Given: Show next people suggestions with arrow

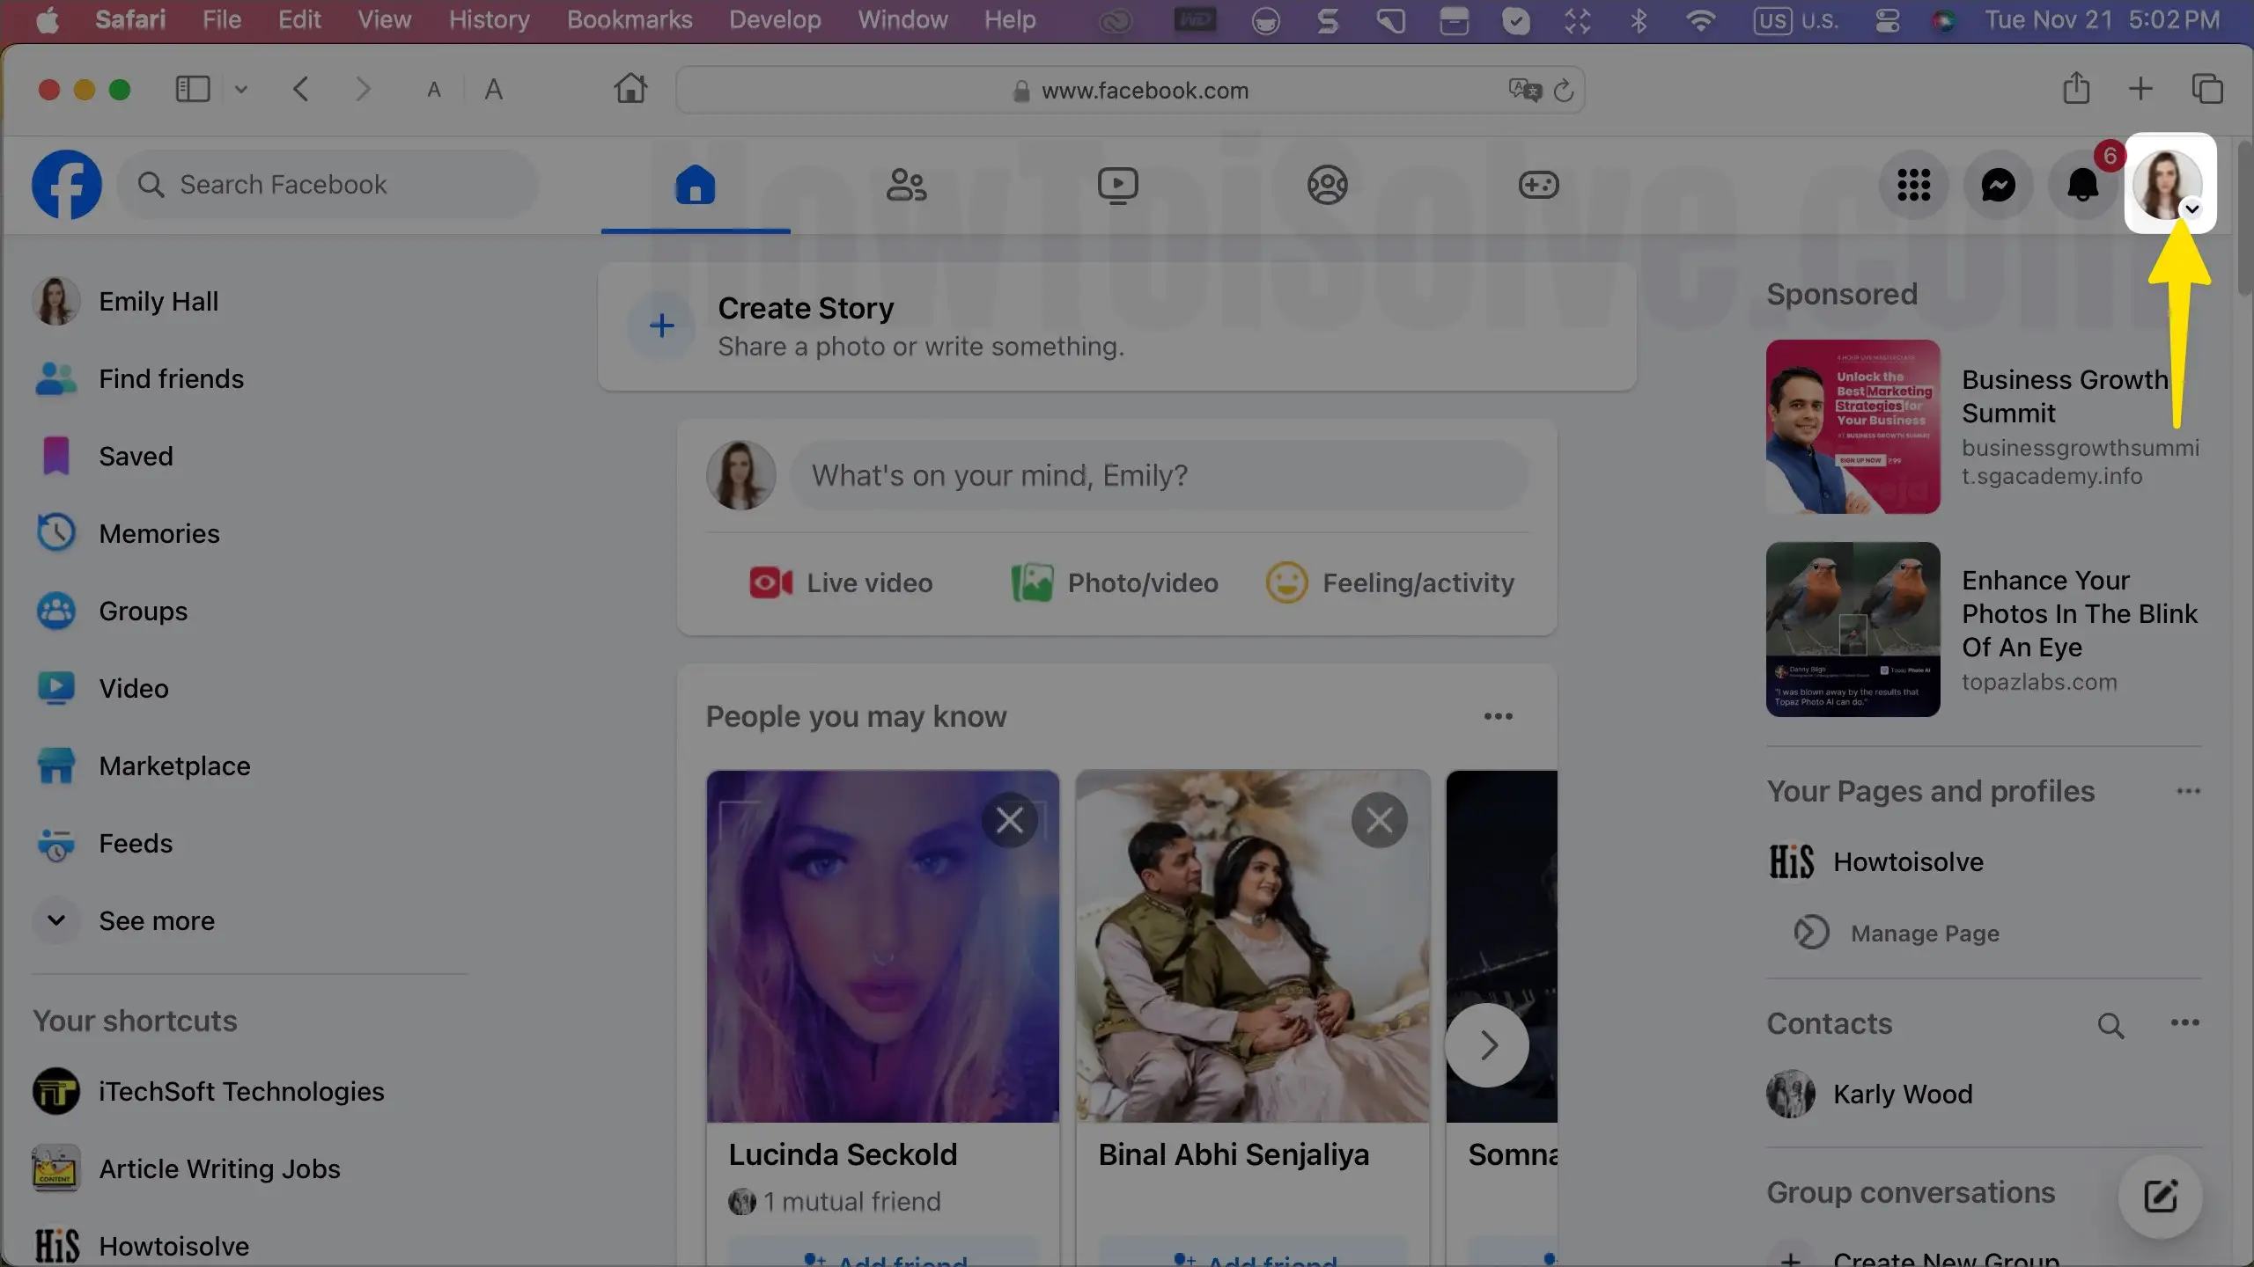Looking at the screenshot, I should (x=1487, y=1045).
